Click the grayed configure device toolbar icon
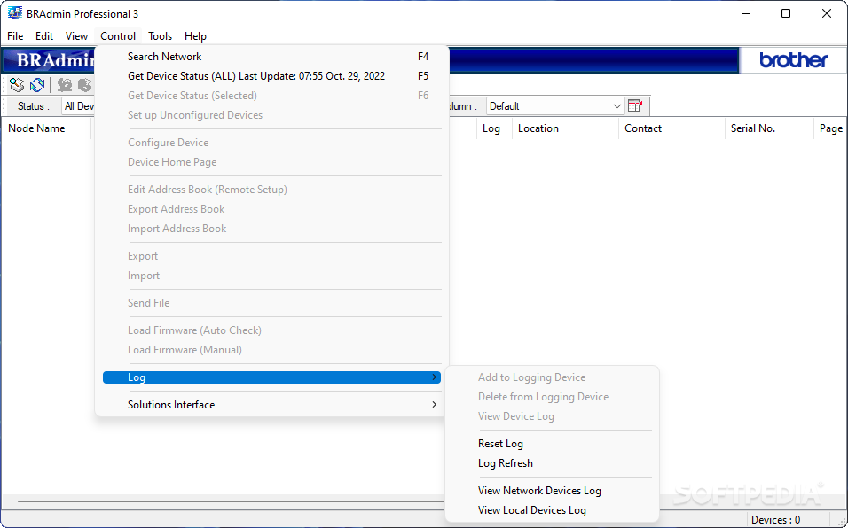The width and height of the screenshot is (848, 528). pyautogui.click(x=65, y=85)
